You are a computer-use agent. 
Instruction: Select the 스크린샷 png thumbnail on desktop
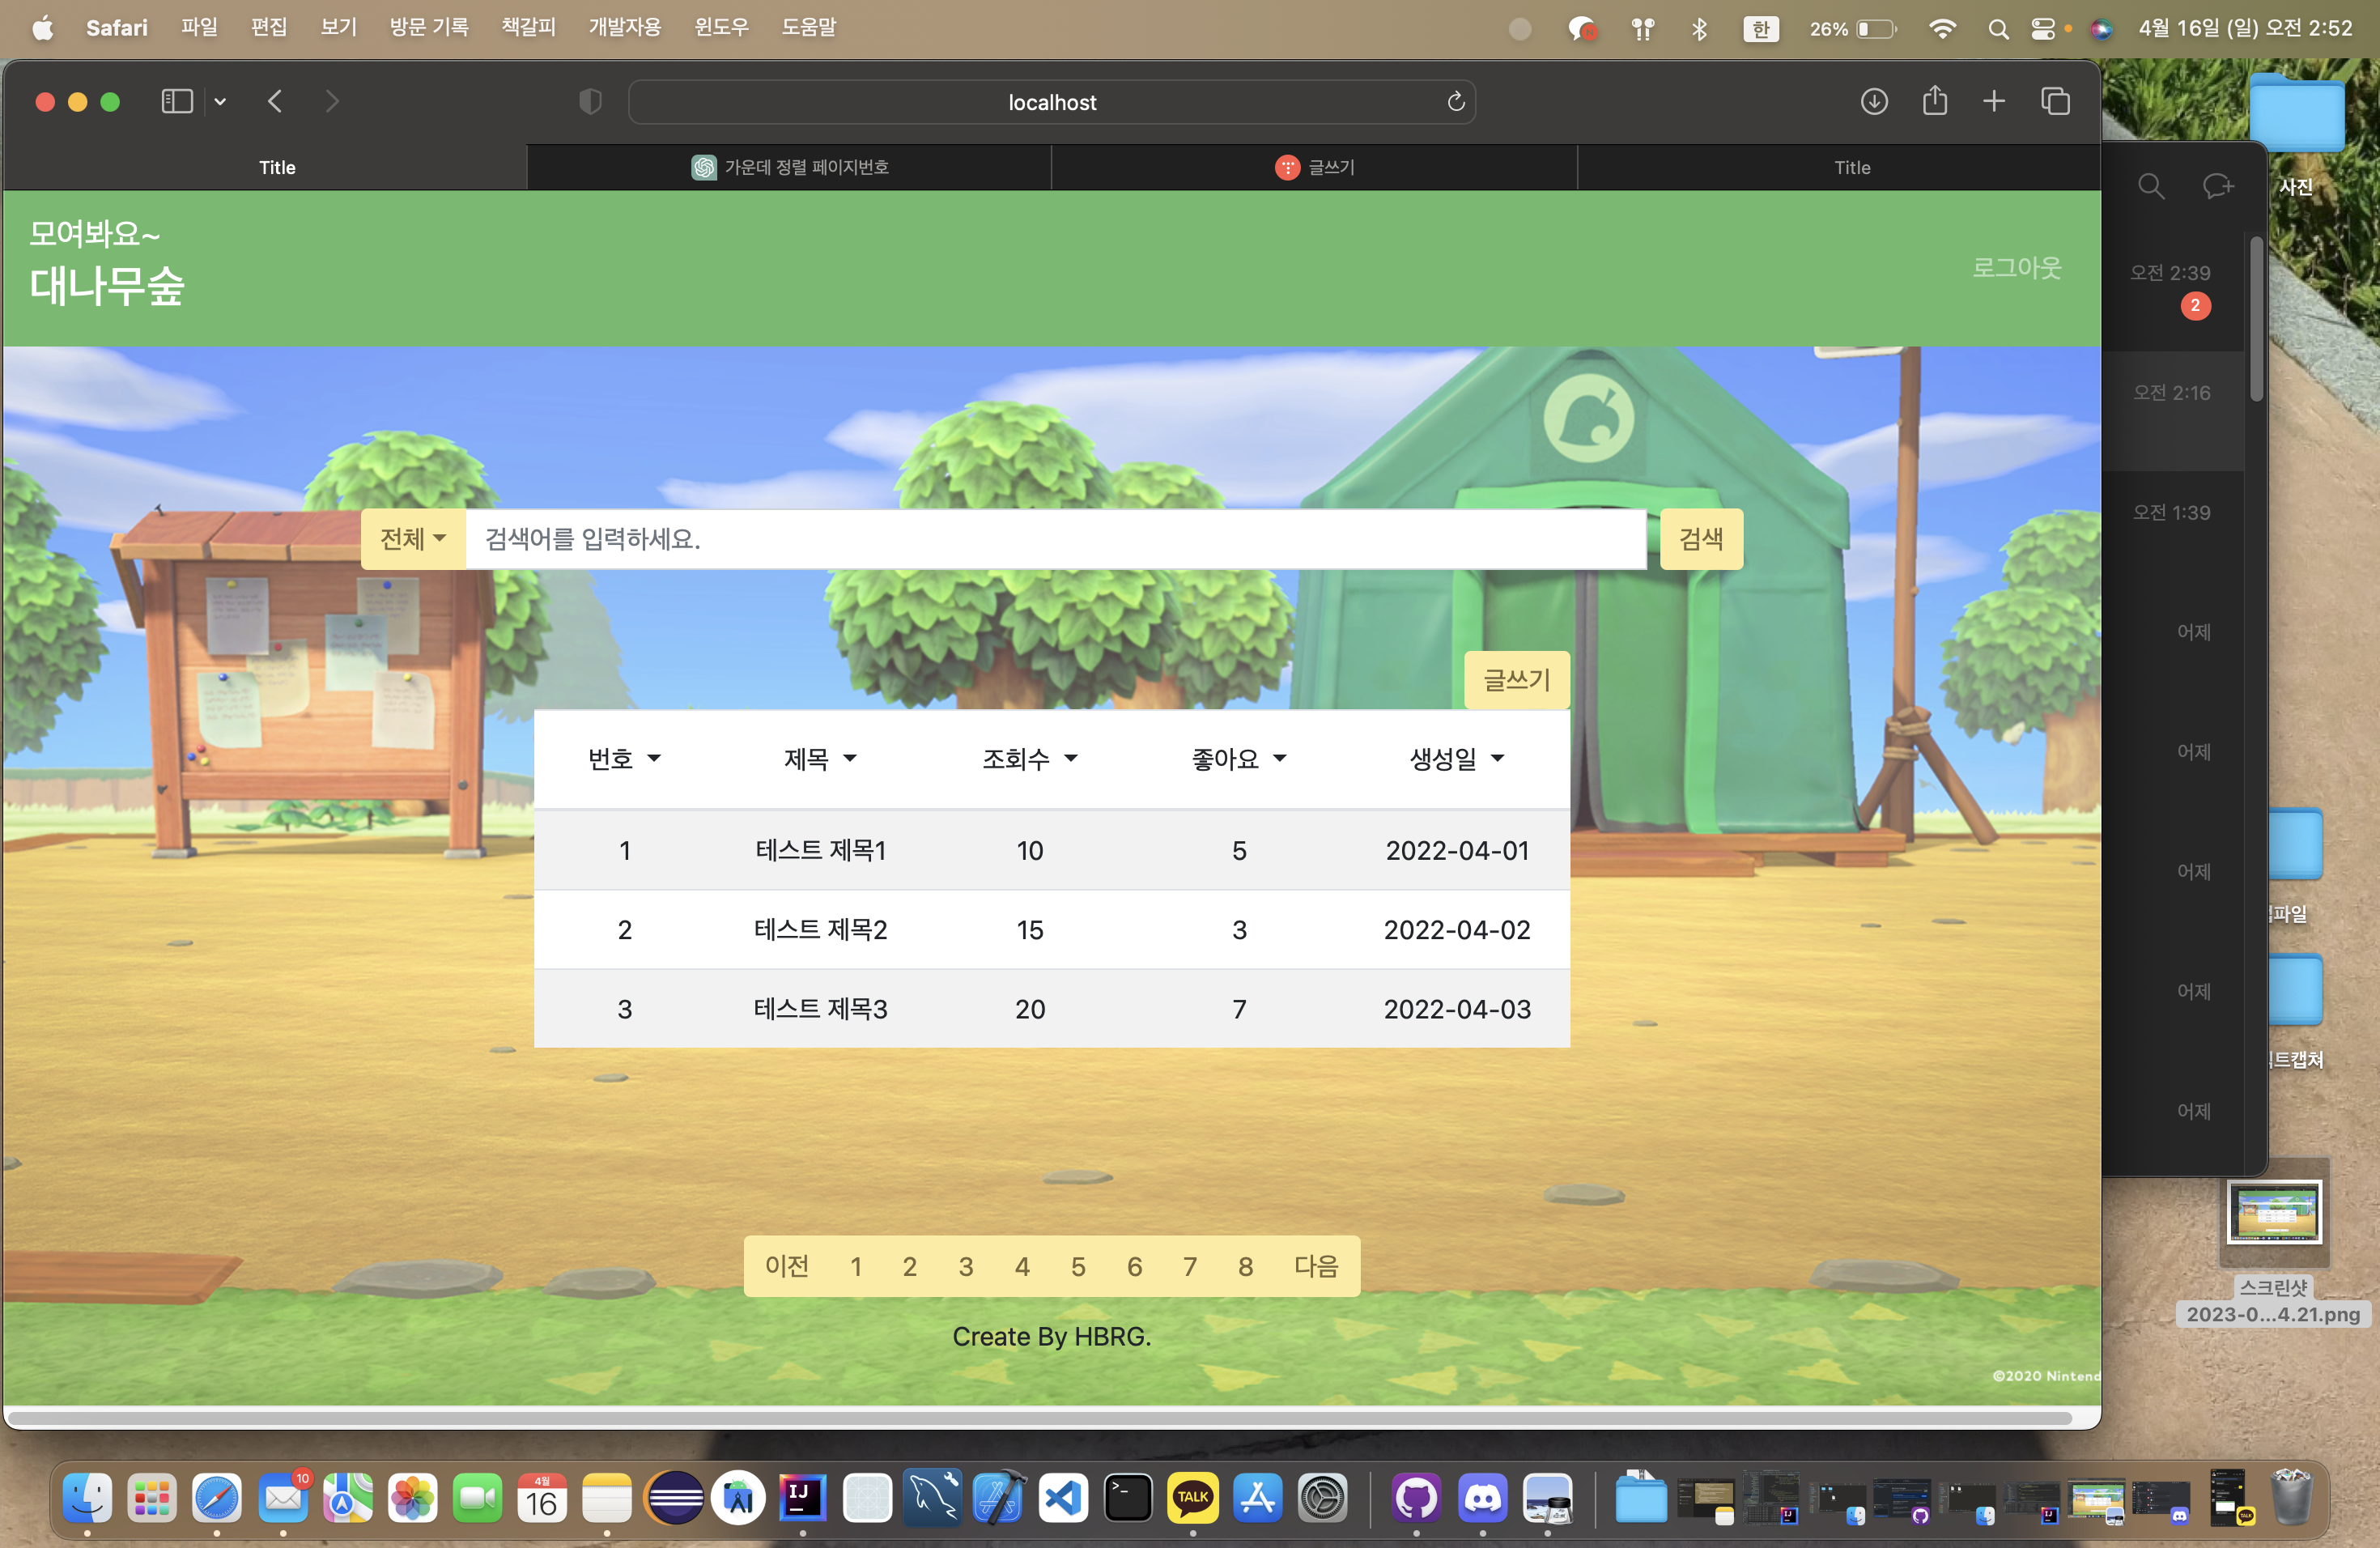[x=2273, y=1211]
